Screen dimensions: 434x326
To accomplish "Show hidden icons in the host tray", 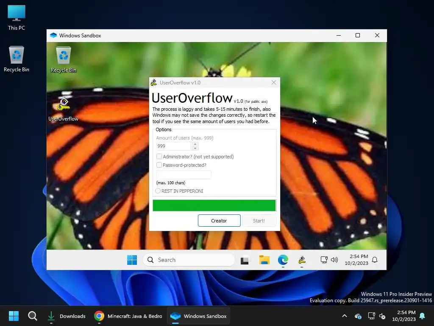I will [345, 316].
